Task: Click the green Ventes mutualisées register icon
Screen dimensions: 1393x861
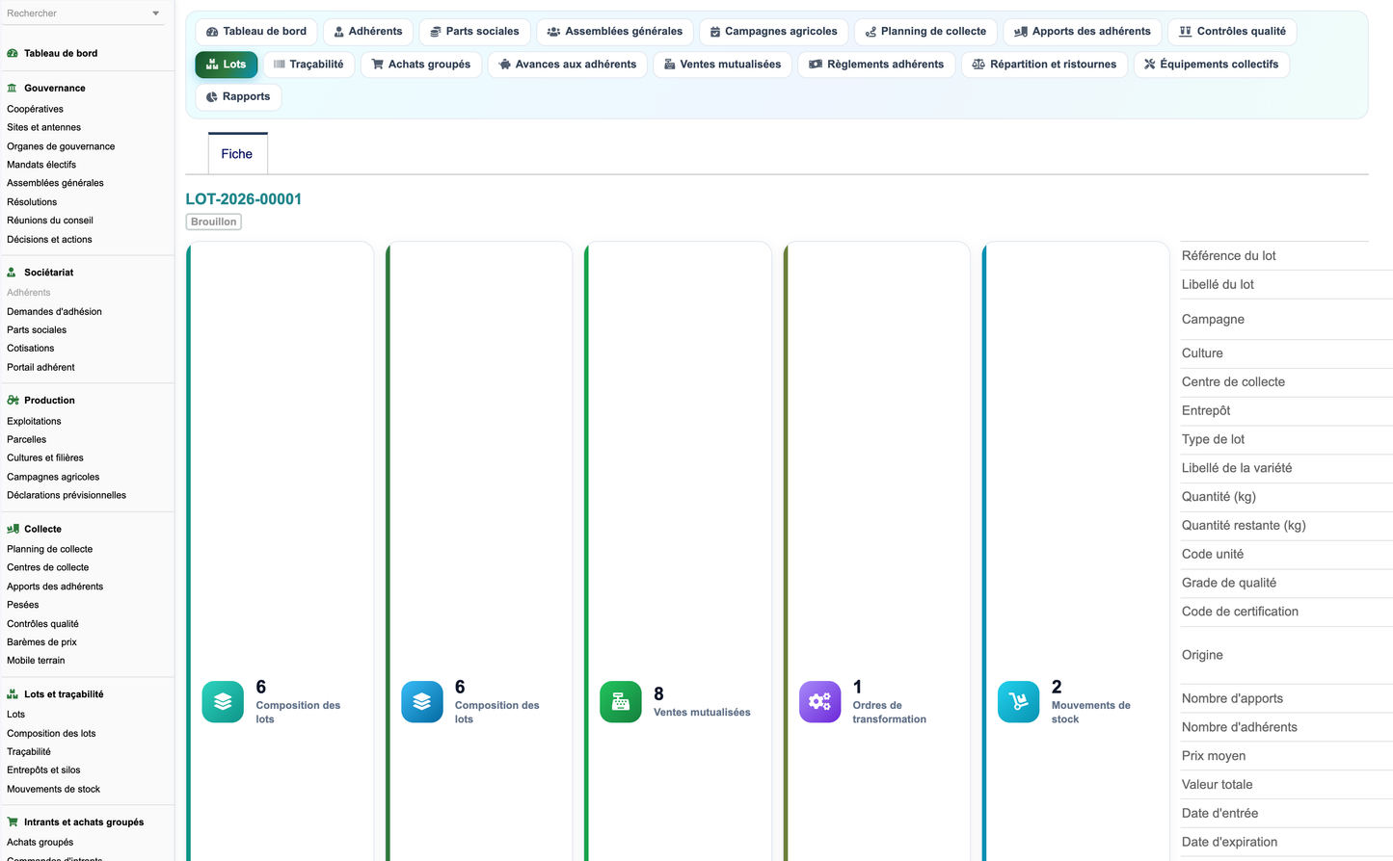Action: 621,702
